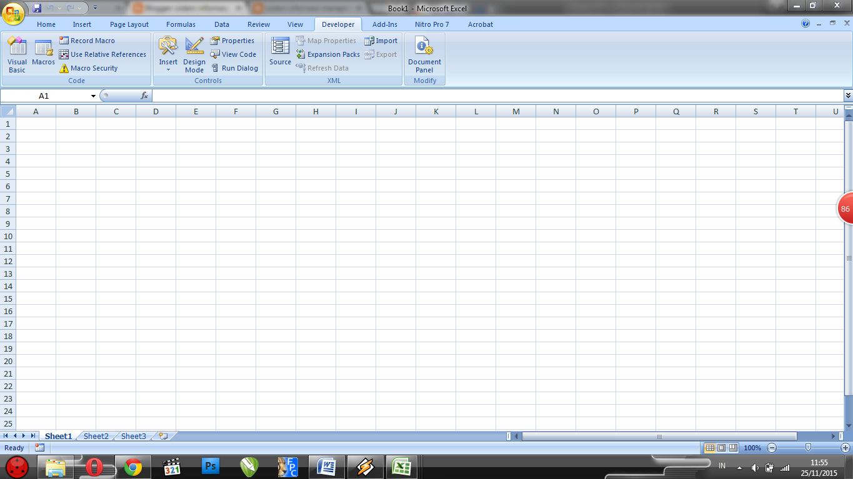Screen dimensions: 853x479
Task: Click the Select All corner button
Action: (x=7, y=111)
